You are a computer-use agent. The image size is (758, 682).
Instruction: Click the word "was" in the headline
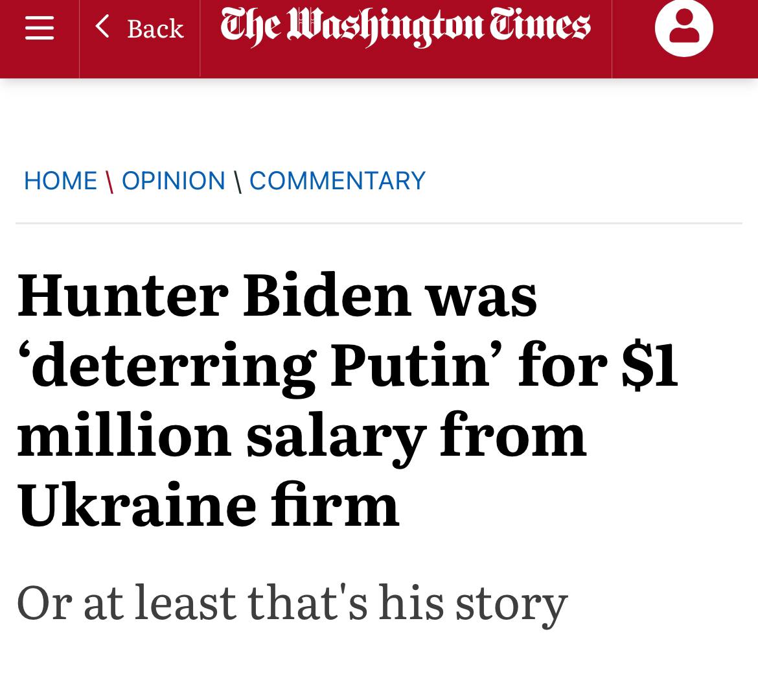481,295
